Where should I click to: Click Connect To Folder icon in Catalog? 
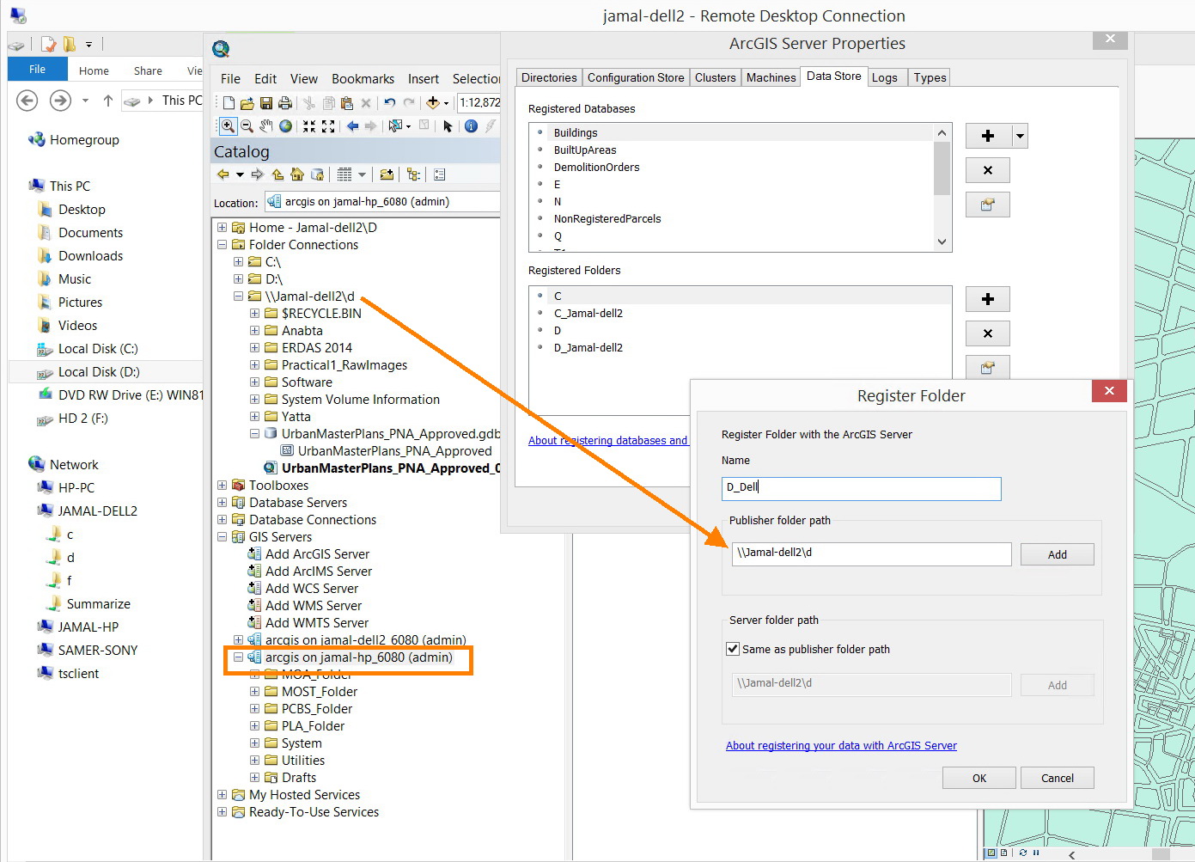click(x=387, y=174)
